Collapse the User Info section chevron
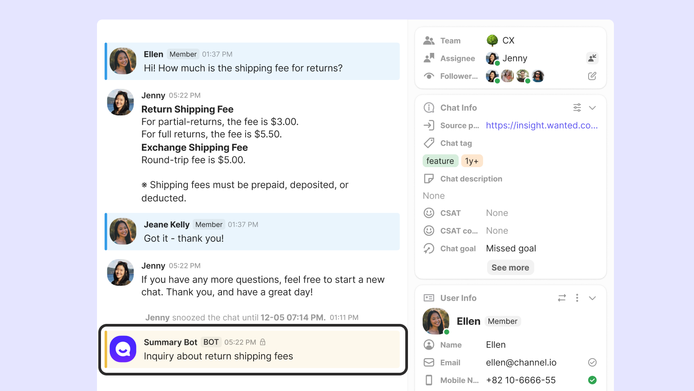 [x=592, y=298]
